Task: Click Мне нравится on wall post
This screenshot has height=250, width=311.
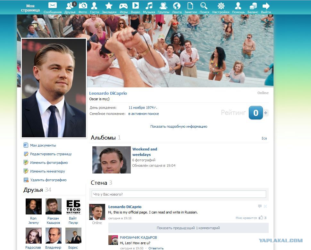Action: pos(246,218)
